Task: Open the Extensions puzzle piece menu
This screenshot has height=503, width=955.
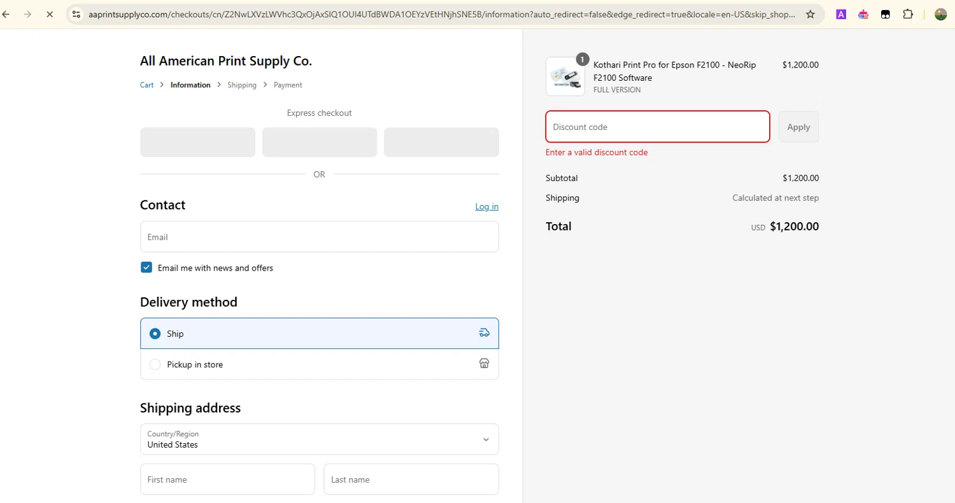Action: [x=908, y=14]
